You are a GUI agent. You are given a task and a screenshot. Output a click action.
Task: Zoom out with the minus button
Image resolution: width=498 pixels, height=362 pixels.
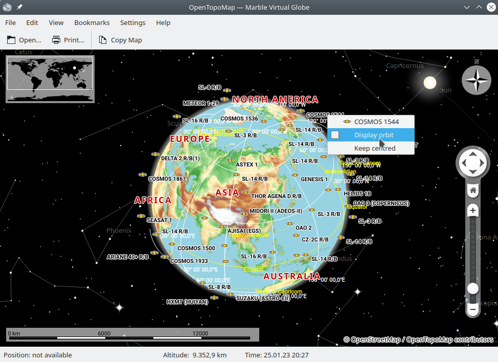pyautogui.click(x=473, y=309)
